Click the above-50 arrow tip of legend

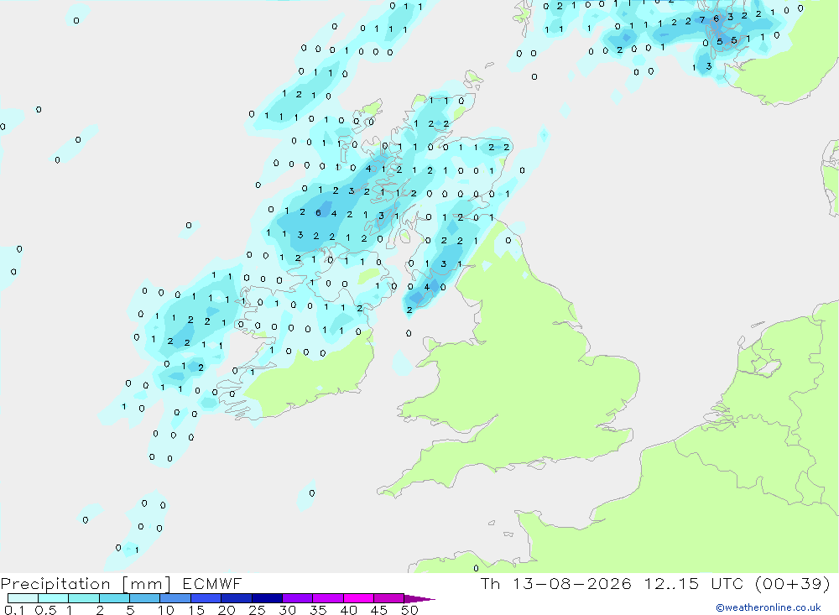point(419,599)
